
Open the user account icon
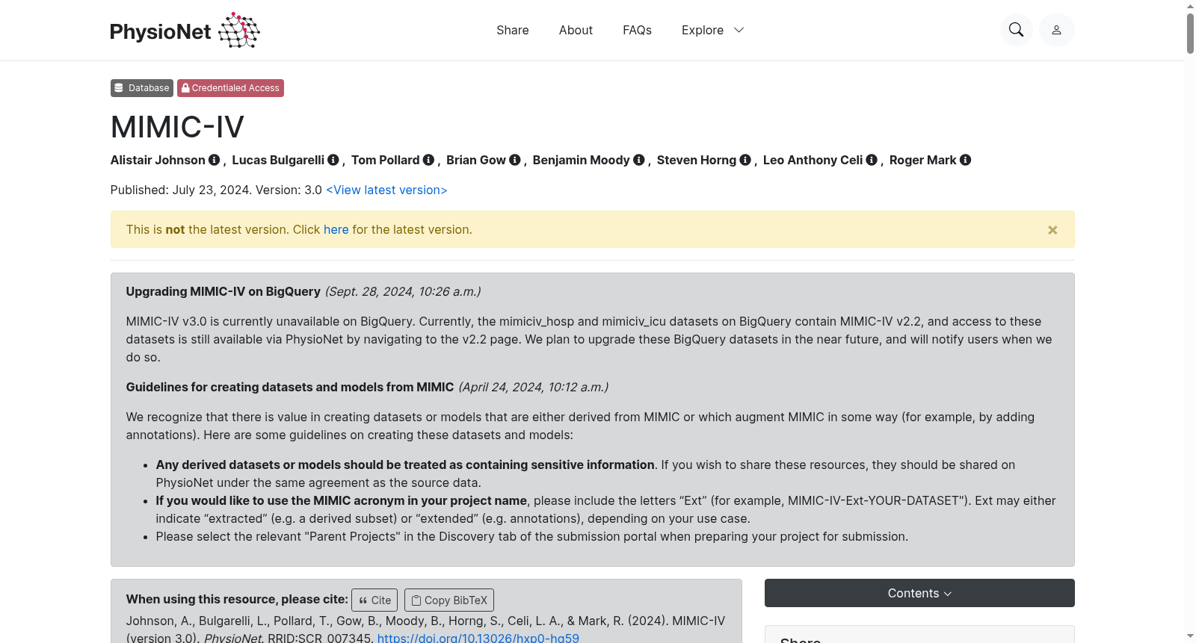[x=1056, y=30]
